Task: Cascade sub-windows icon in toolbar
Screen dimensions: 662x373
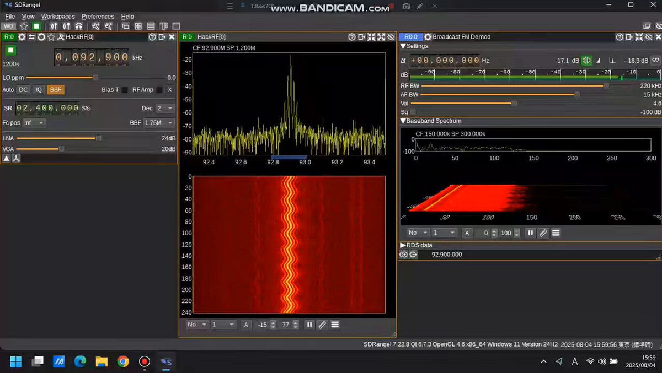Action: [x=125, y=26]
